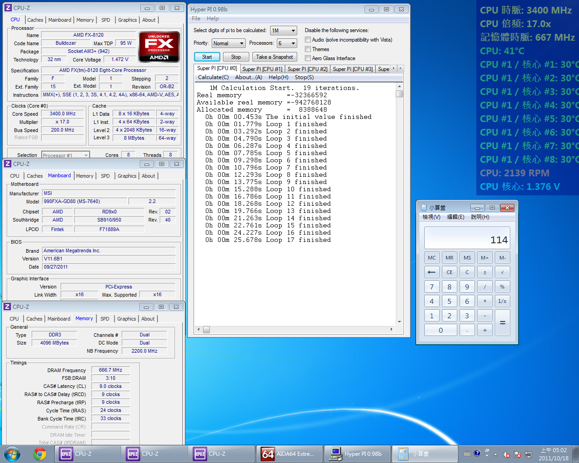Click Take a Snapshot button

click(275, 57)
